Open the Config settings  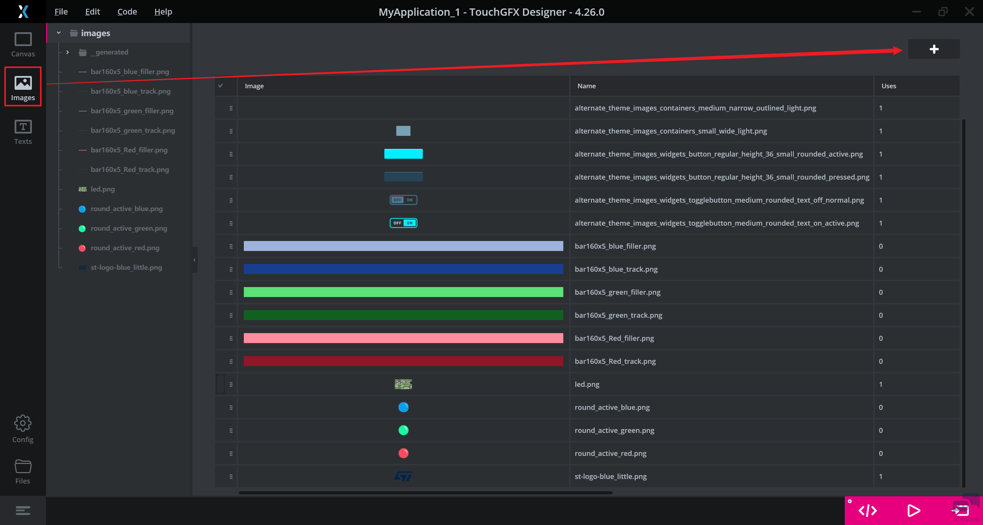tap(23, 429)
